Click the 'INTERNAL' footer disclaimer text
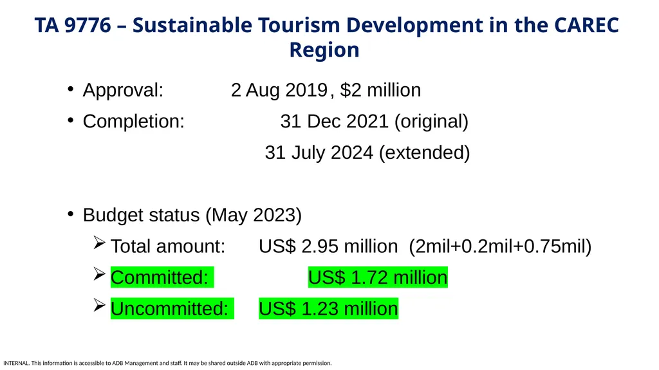 point(167,363)
